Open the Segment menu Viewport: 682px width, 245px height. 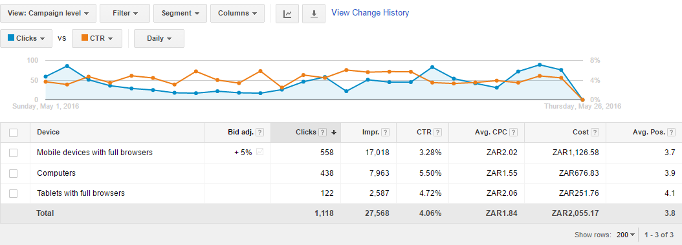coord(180,14)
